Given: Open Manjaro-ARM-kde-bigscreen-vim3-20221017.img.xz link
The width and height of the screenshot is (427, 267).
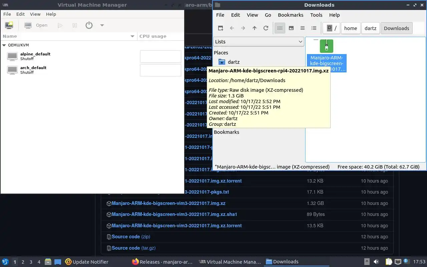Looking at the screenshot, I should 168,203.
